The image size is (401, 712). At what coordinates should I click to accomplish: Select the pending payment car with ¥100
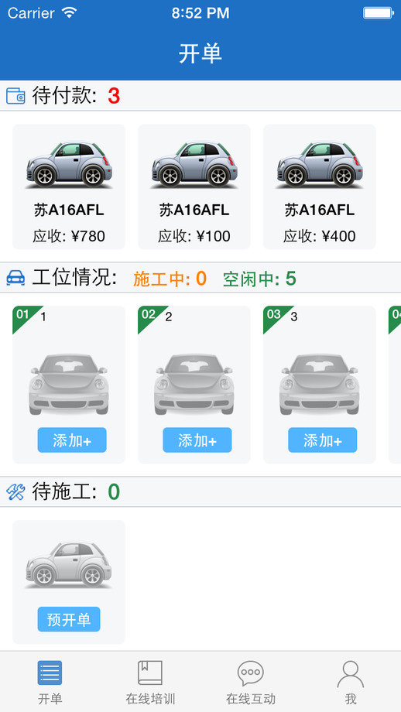point(194,187)
